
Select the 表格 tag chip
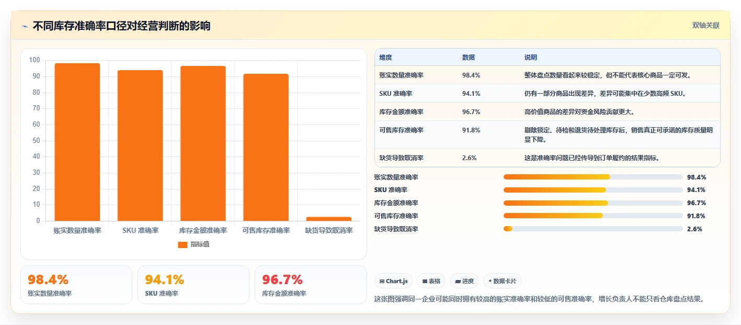[x=431, y=281]
